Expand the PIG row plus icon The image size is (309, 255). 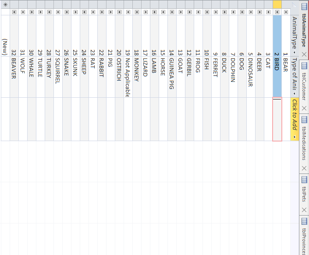[110, 12]
